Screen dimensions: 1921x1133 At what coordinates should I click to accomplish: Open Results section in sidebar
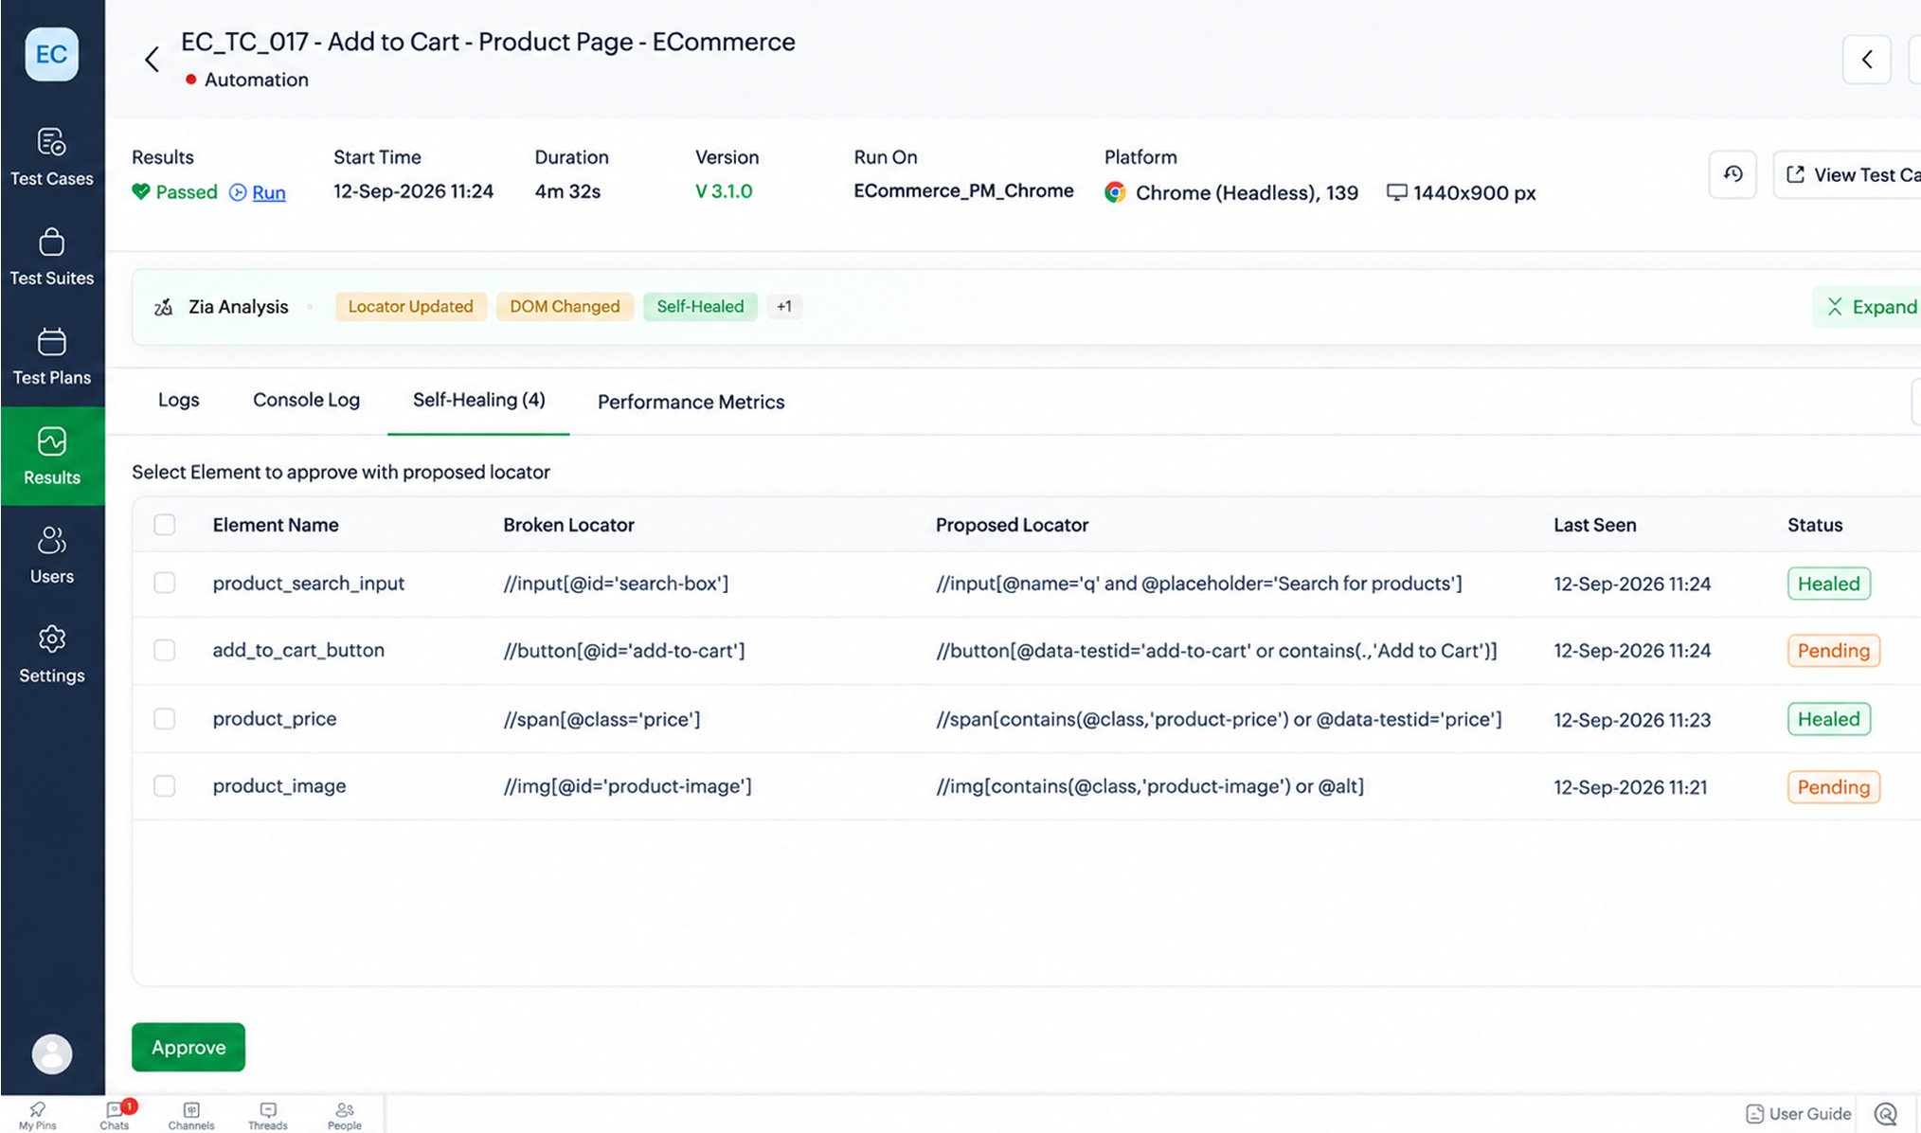[x=51, y=456]
